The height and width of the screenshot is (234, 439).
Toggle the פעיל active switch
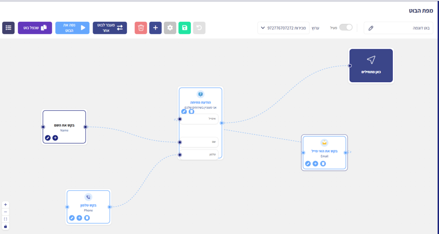click(x=346, y=27)
